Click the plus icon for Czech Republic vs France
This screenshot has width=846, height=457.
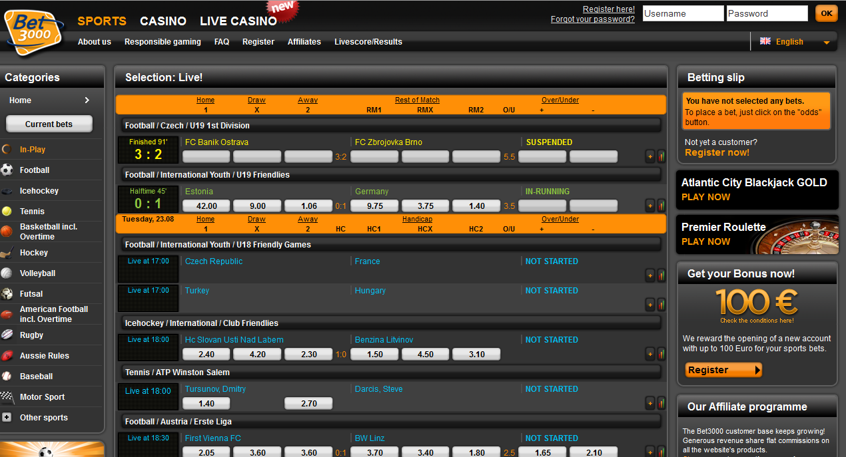coord(650,275)
